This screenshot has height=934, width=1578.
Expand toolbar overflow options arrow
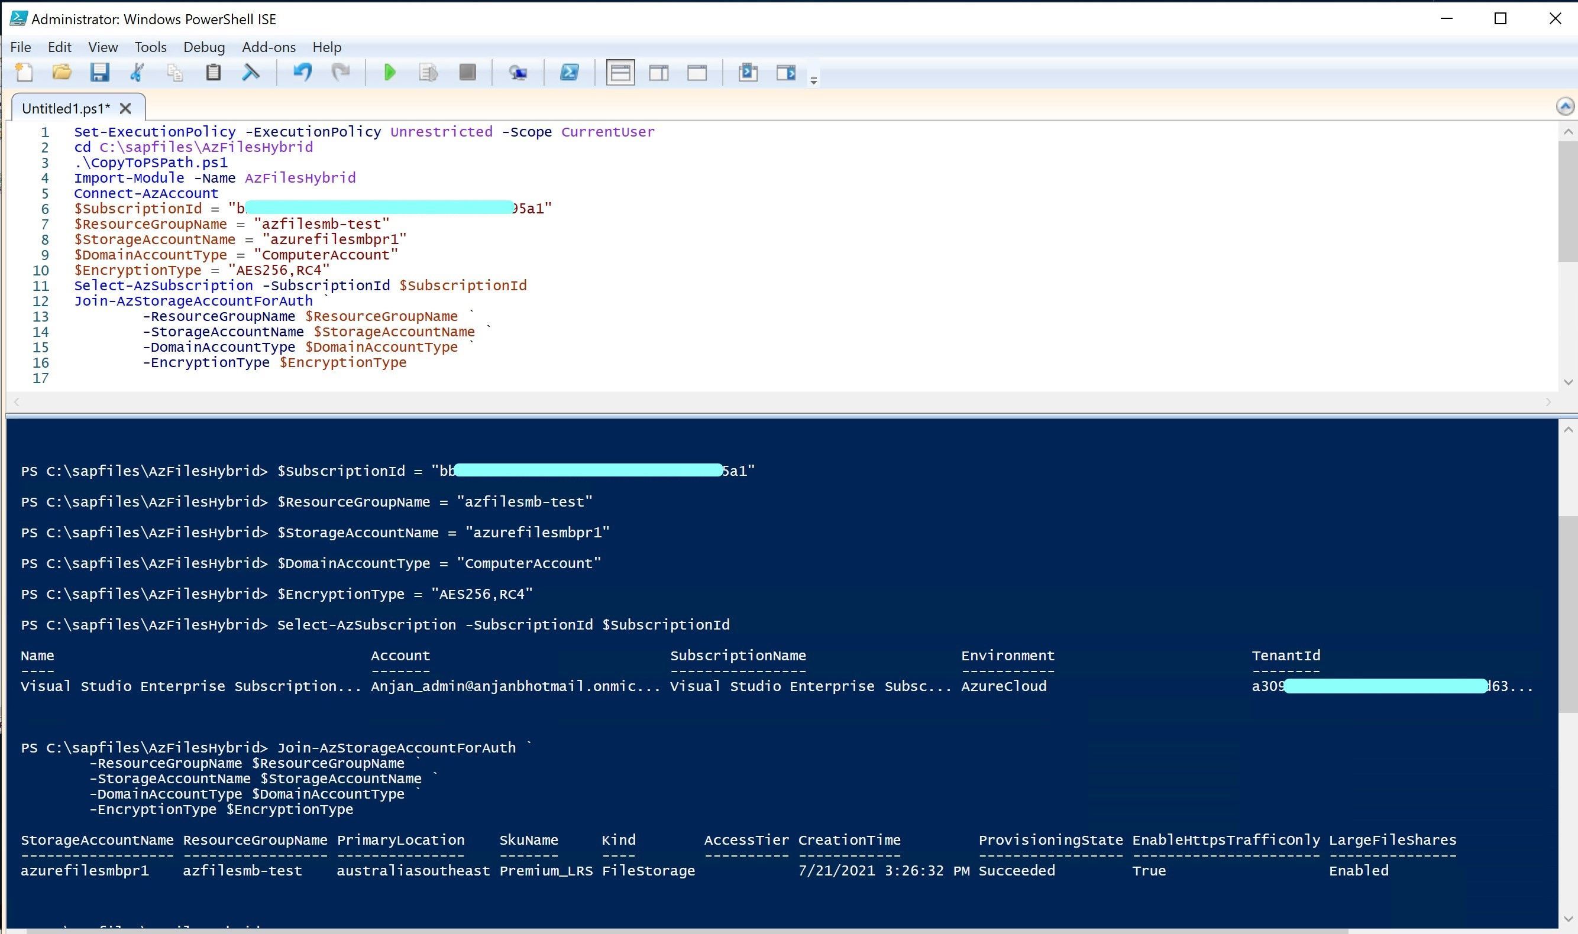pos(814,80)
